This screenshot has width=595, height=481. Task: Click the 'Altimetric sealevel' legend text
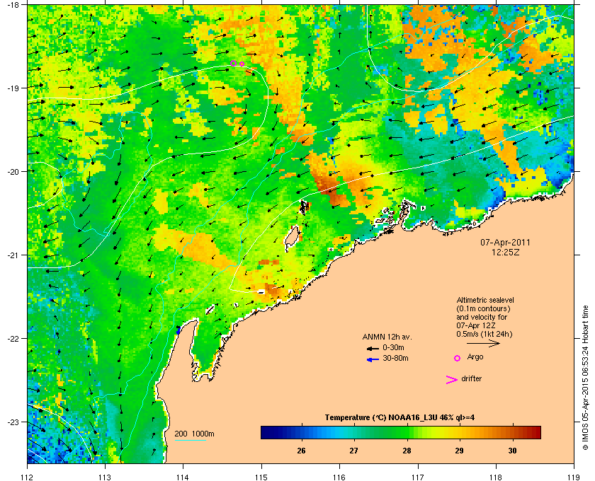[485, 300]
